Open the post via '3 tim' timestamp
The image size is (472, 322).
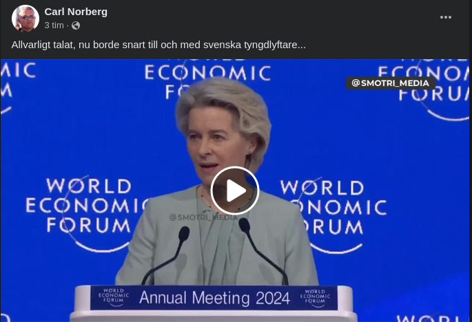pos(54,25)
